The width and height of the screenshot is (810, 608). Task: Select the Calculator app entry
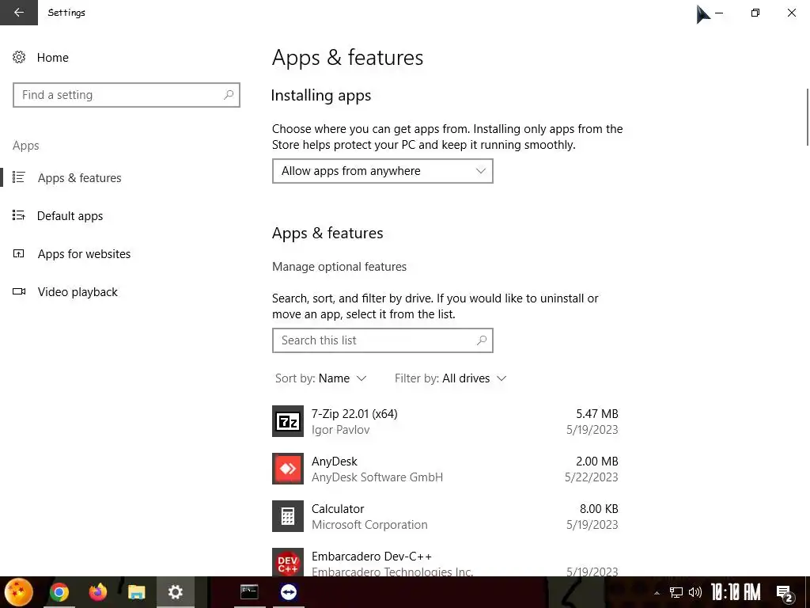pos(445,516)
